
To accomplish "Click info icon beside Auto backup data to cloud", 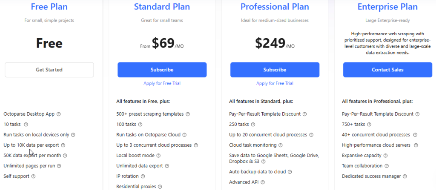I will point(290,172).
